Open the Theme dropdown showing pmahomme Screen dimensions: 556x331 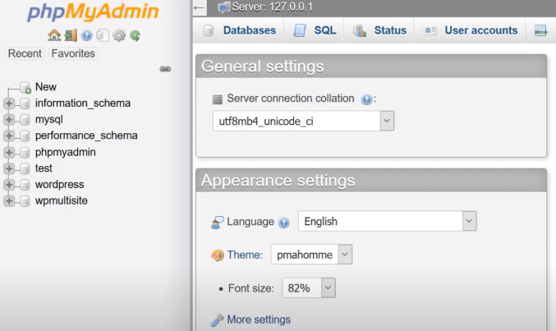(311, 255)
